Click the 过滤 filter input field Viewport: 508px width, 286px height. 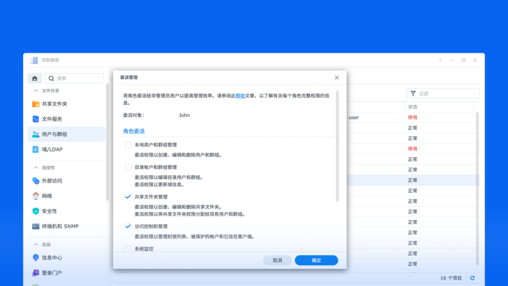click(447, 94)
